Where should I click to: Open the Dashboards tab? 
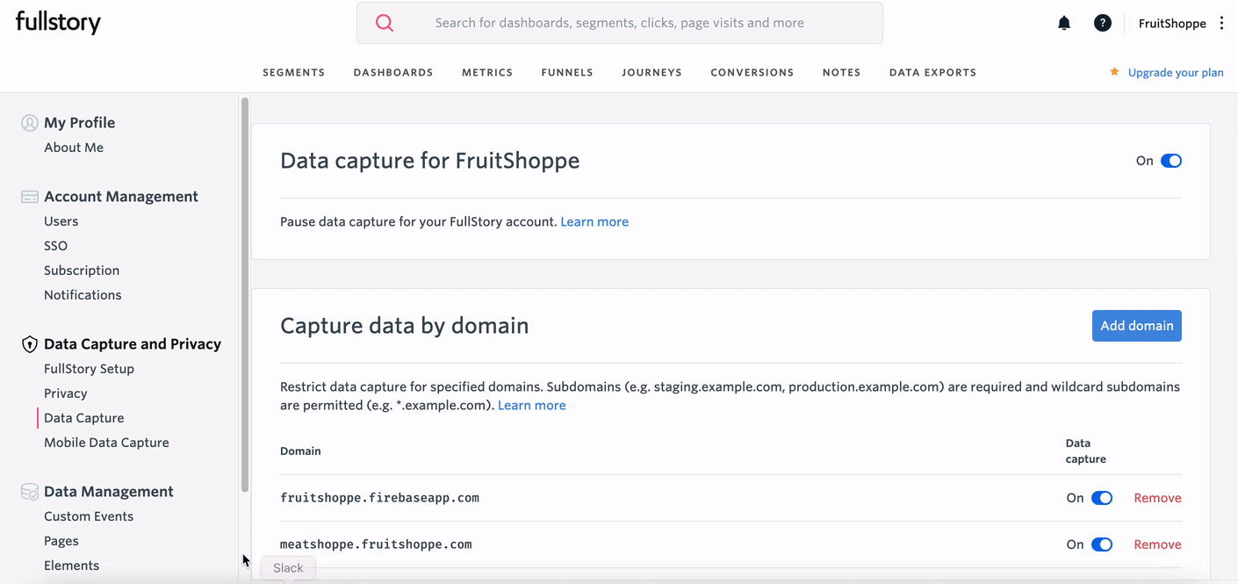pos(393,73)
